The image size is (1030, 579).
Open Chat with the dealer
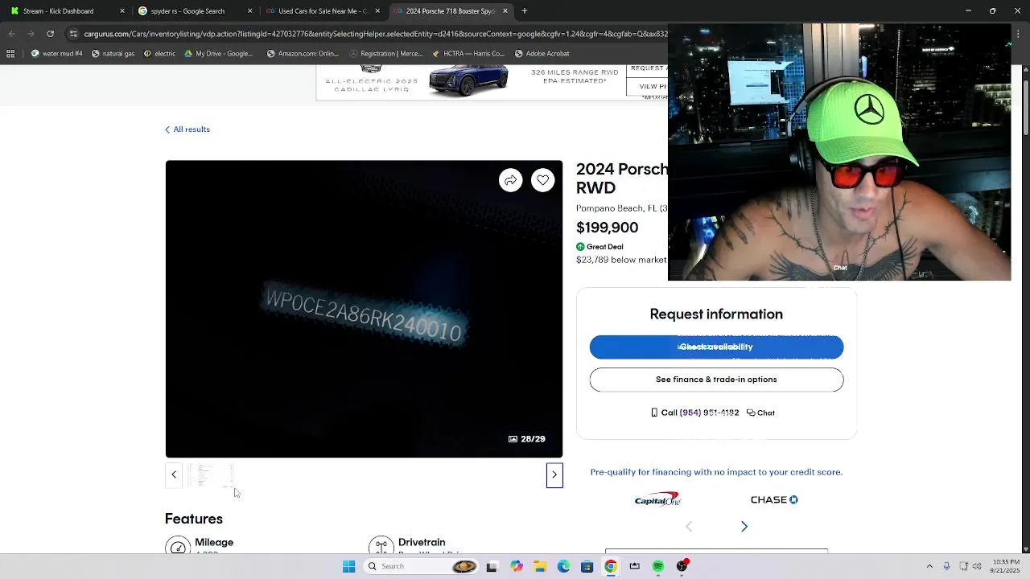[760, 413]
